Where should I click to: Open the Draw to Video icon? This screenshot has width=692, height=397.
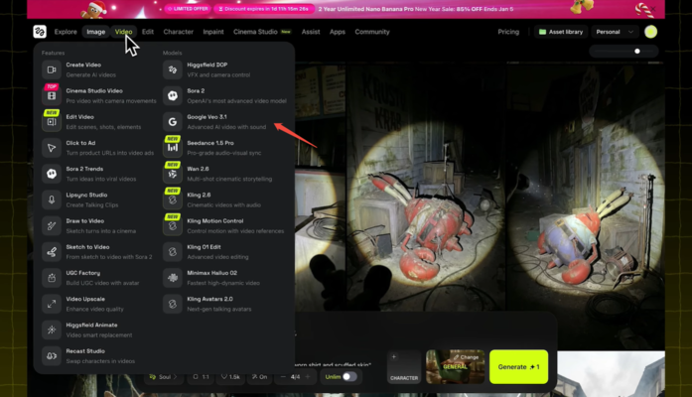coord(52,226)
